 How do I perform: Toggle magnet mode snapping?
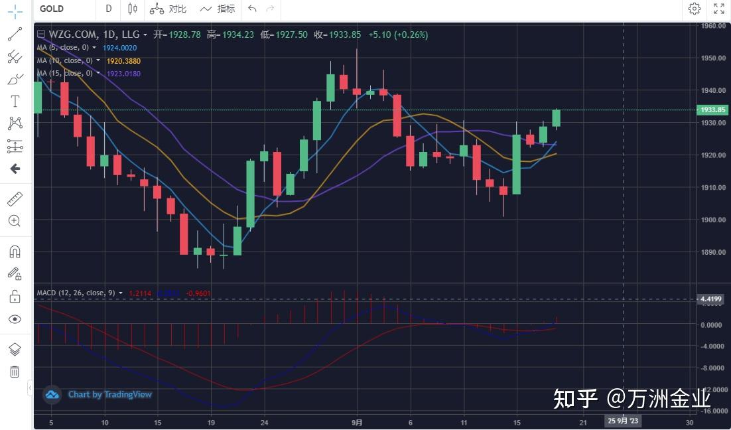(15, 252)
